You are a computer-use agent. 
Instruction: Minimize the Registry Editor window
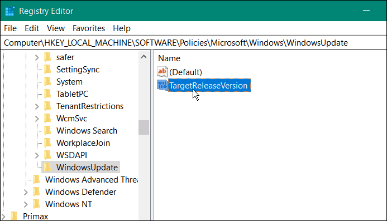366,11
